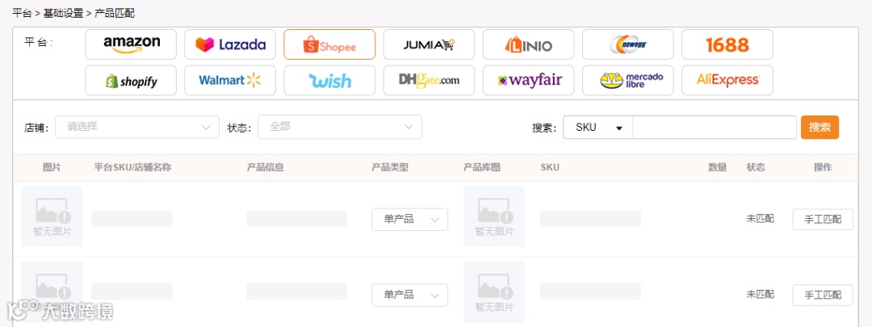The width and height of the screenshot is (872, 327).
Task: Click 未匹配 status in first row
Action: pyautogui.click(x=761, y=219)
